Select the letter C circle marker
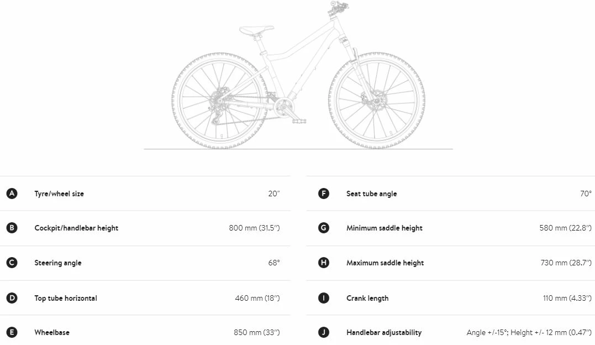Screen dimensions: 595x345 pyautogui.click(x=12, y=263)
